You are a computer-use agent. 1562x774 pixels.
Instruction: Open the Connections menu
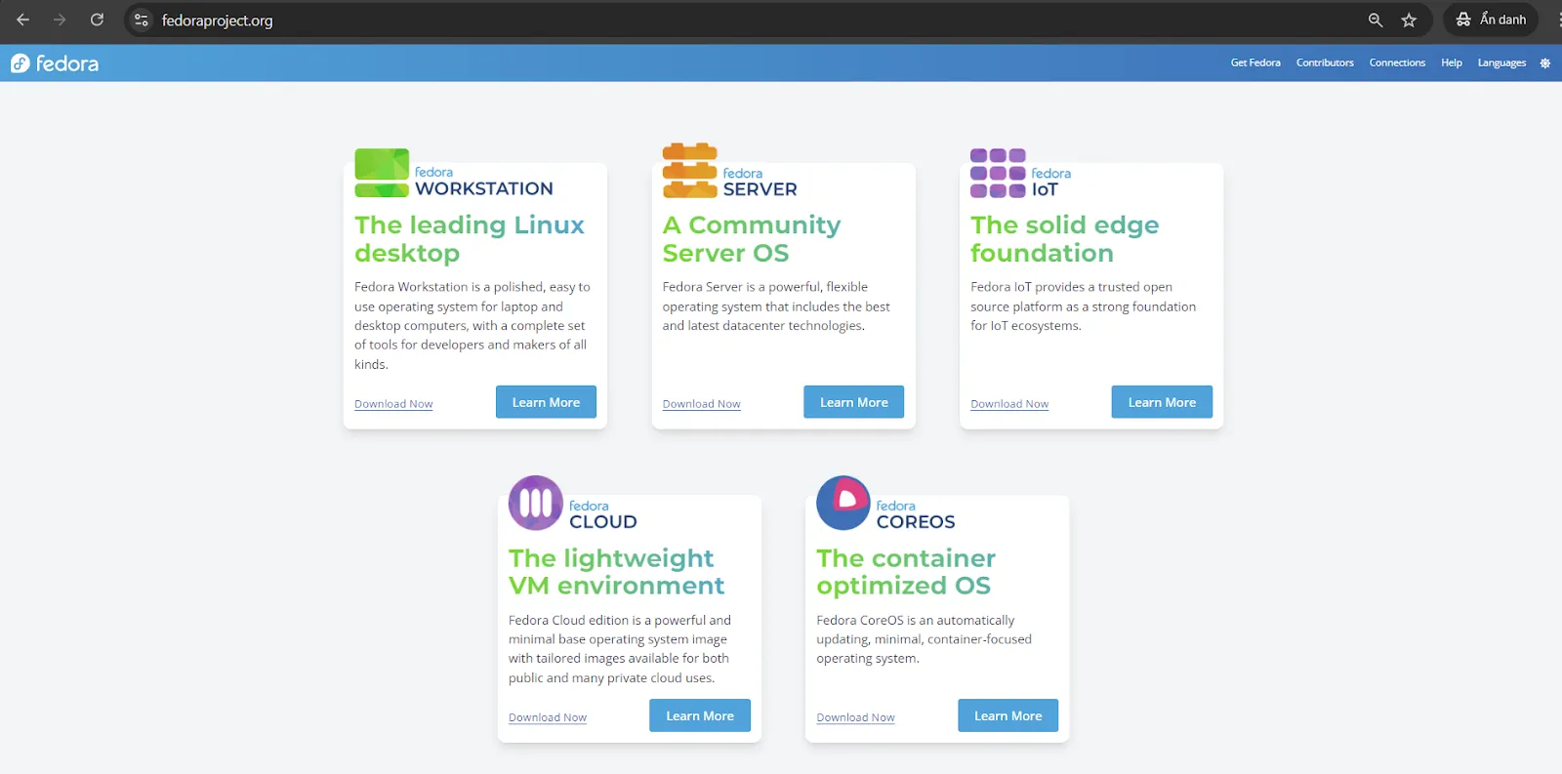[x=1397, y=63]
